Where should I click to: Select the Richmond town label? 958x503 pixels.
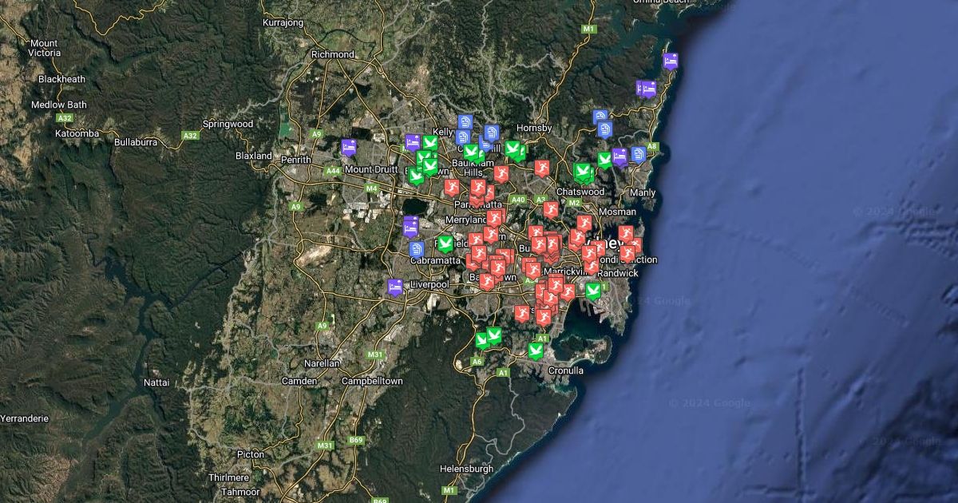click(333, 54)
